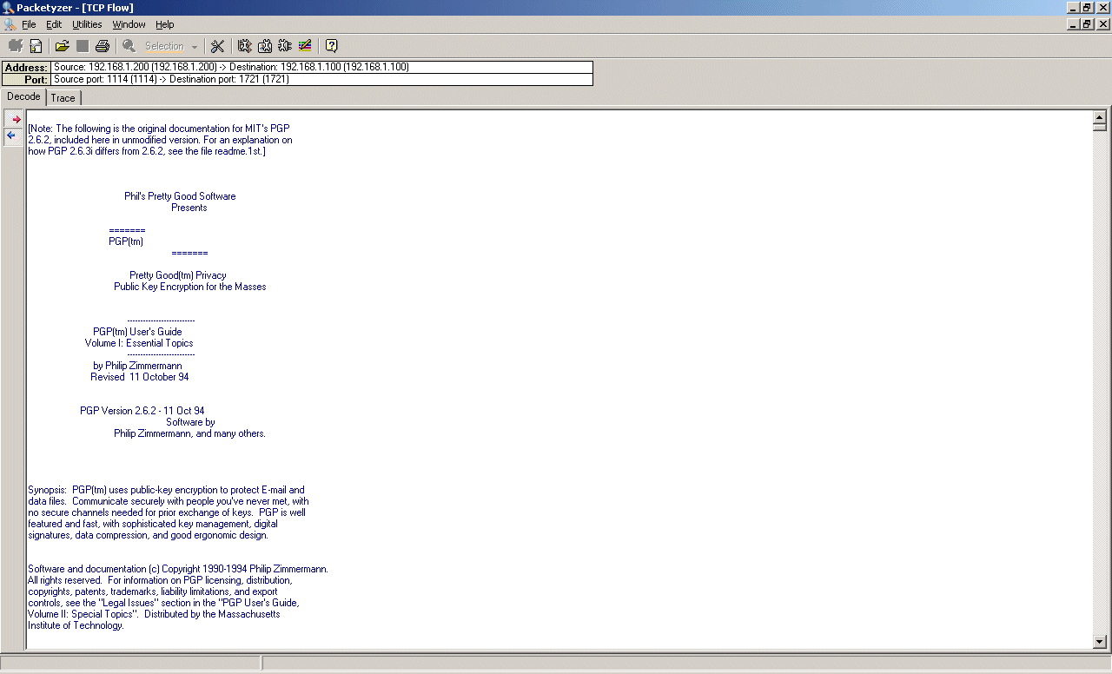Click text 'Public Key Encryption for the Masses'
Screen dimensions: 1112x674
pyautogui.click(x=190, y=287)
